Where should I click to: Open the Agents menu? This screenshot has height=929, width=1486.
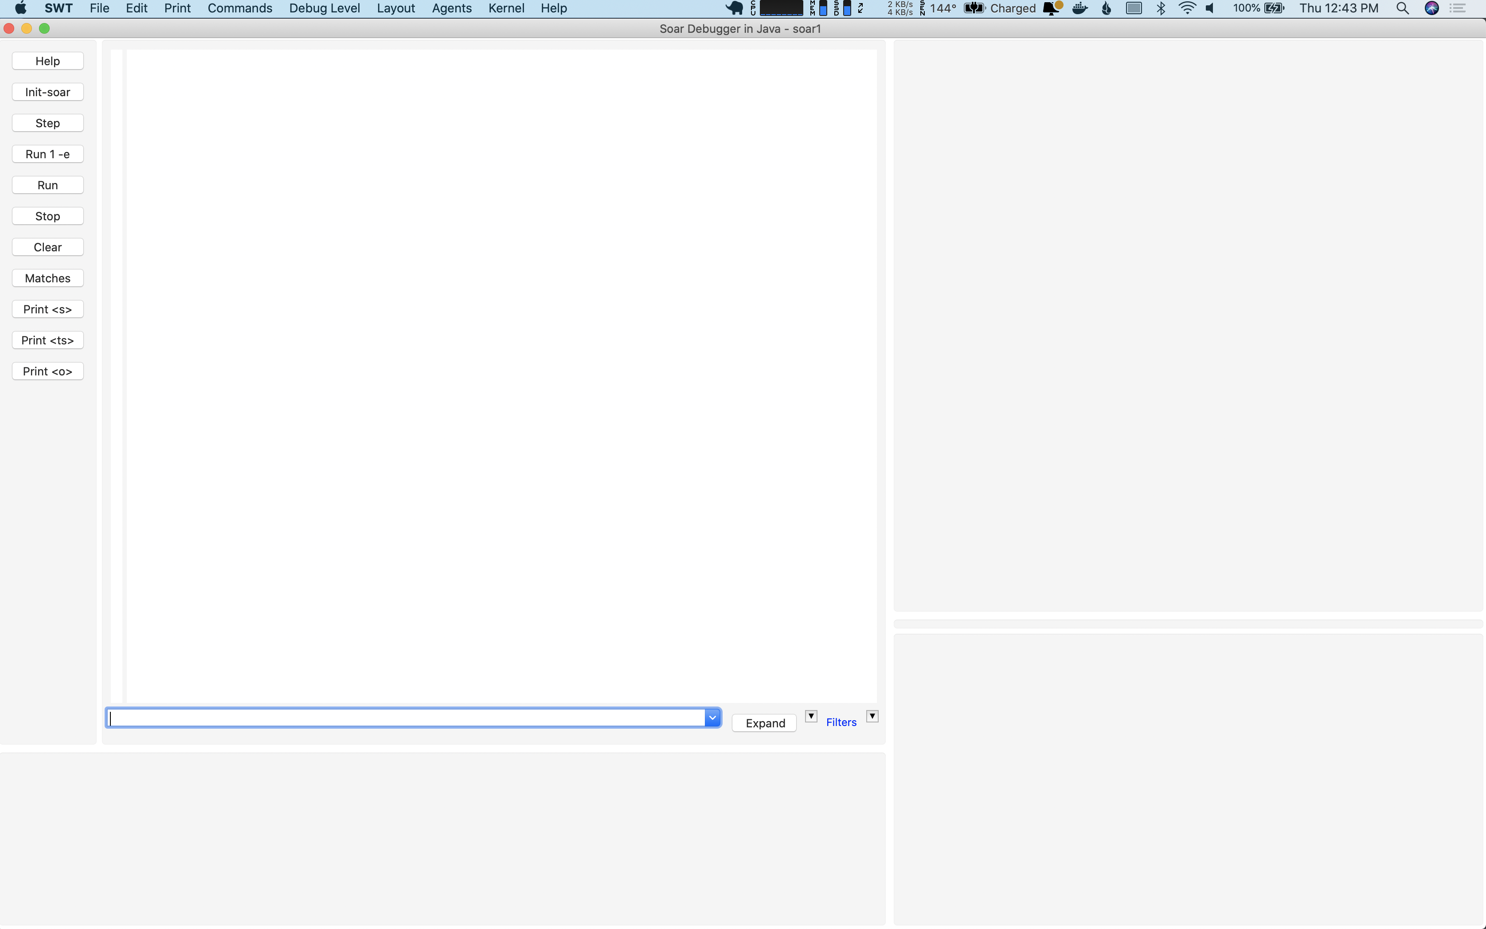451,8
